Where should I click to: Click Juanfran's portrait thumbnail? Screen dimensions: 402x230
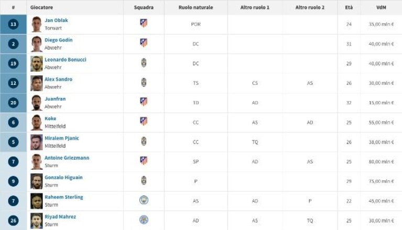pyautogui.click(x=36, y=103)
